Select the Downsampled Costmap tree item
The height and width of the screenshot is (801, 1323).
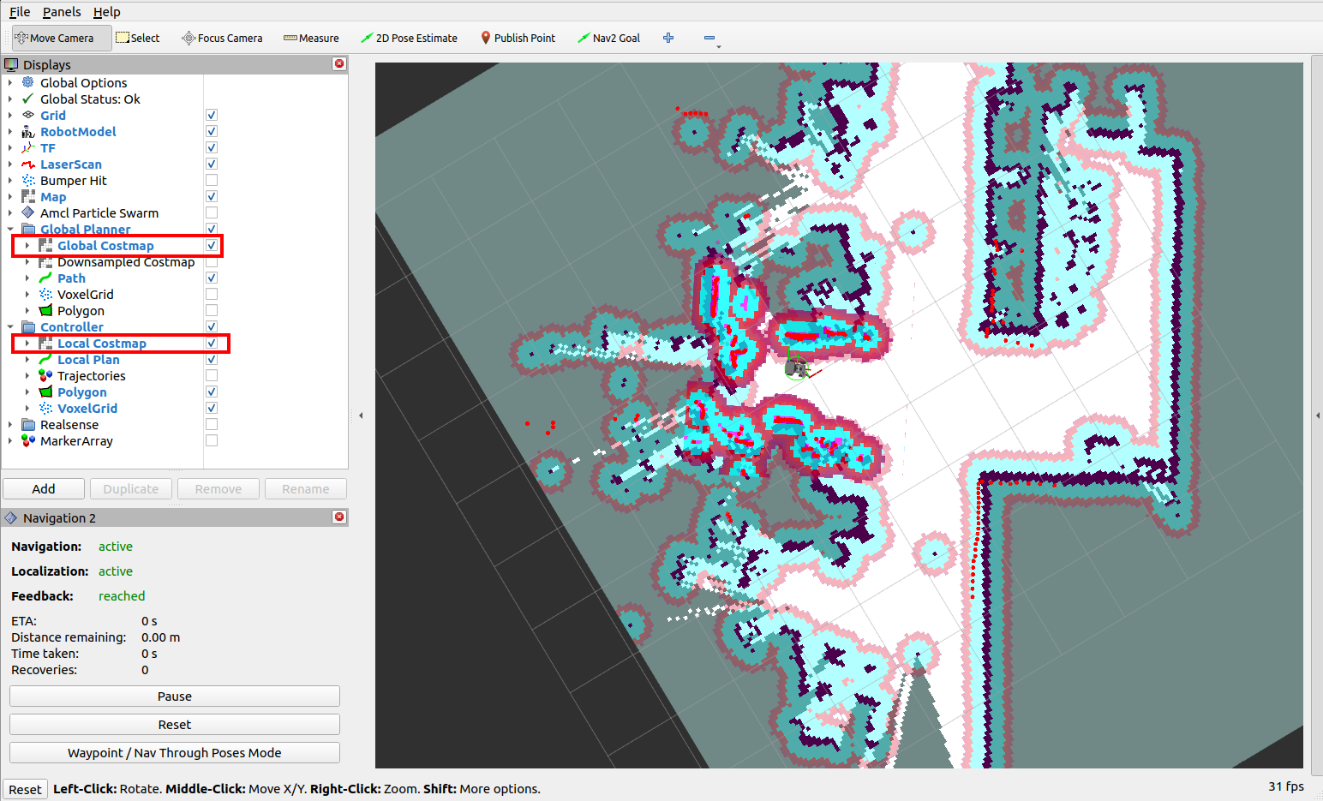click(x=126, y=262)
